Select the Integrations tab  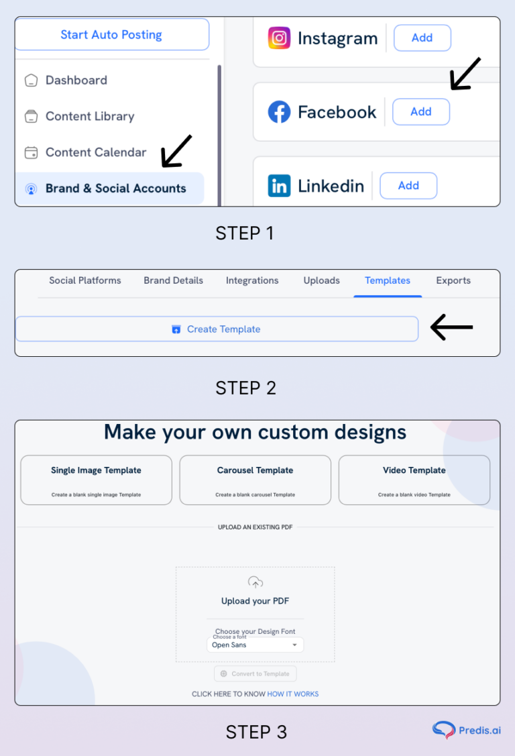[252, 280]
